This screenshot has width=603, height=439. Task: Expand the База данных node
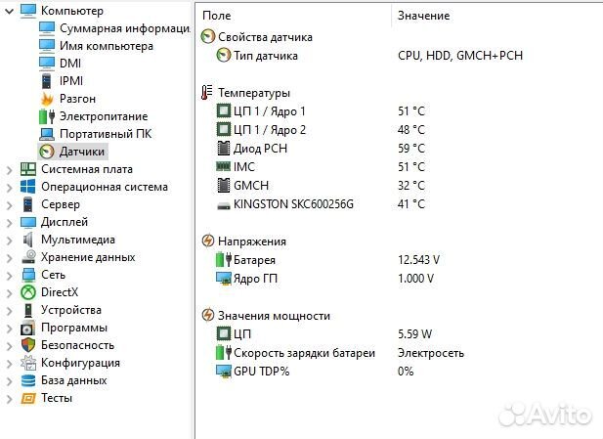tap(9, 381)
